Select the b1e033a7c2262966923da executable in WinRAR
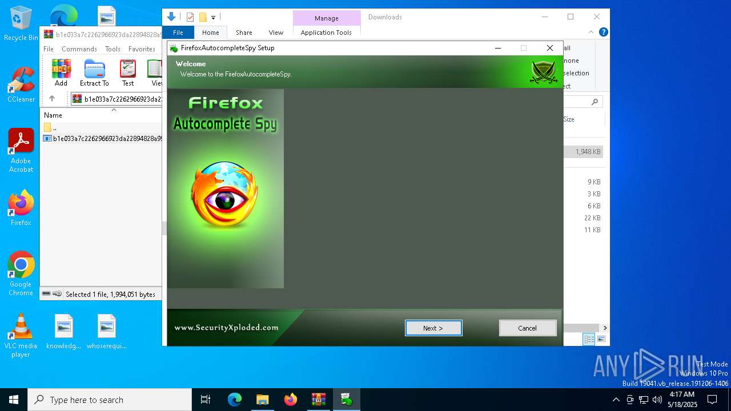The height and width of the screenshot is (411, 731). coord(103,138)
